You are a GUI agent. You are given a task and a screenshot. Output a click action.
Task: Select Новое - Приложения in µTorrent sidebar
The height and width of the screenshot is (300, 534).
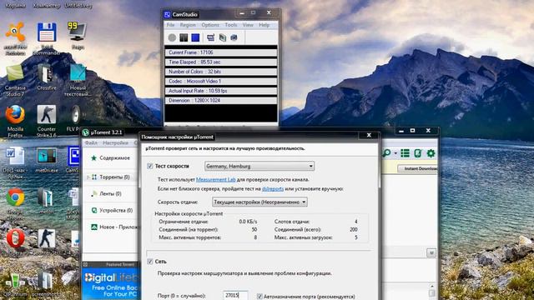click(x=115, y=227)
